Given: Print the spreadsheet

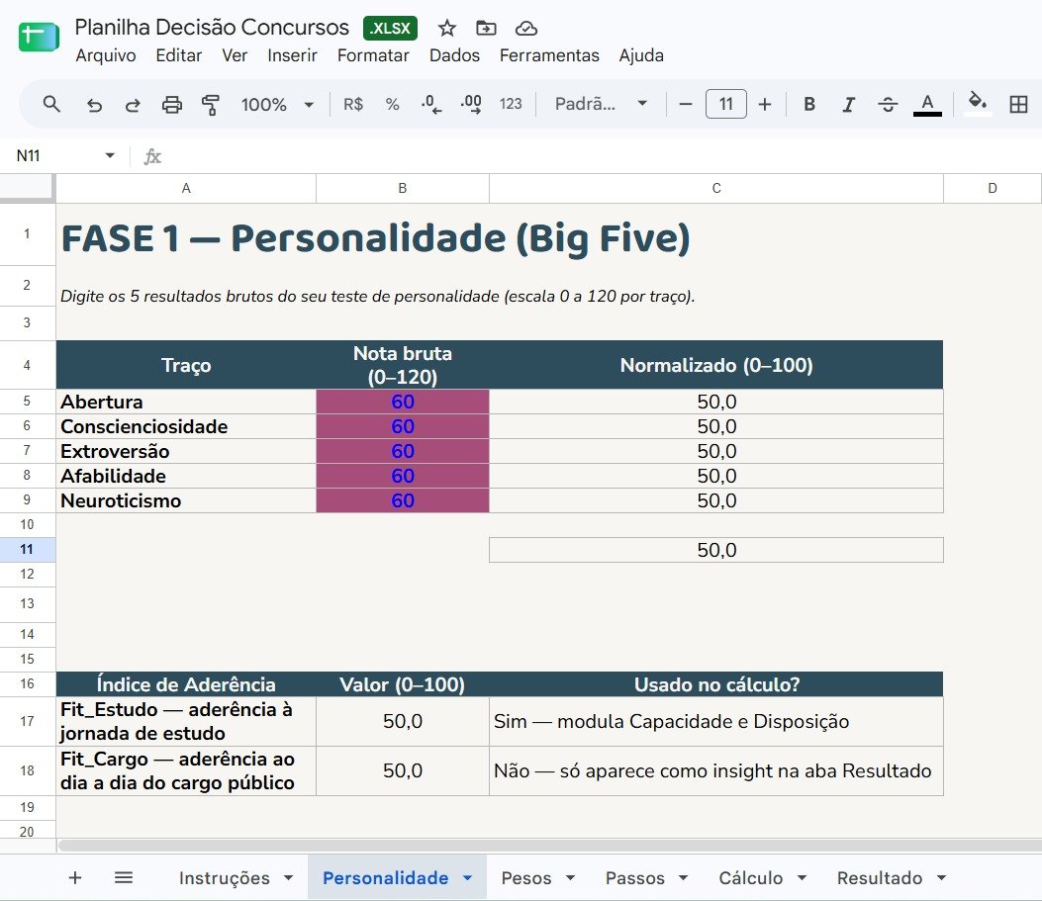Looking at the screenshot, I should [x=172, y=104].
